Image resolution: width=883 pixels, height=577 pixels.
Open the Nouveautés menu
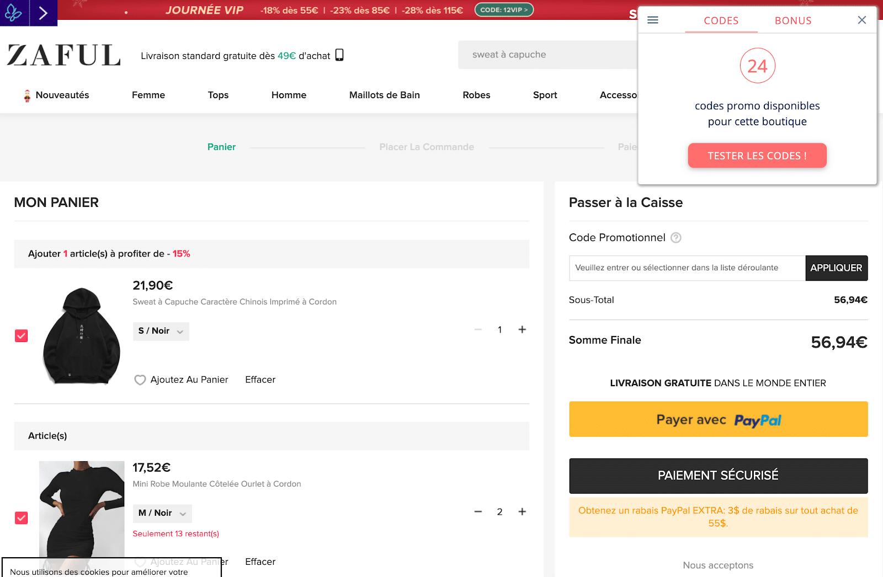62,95
